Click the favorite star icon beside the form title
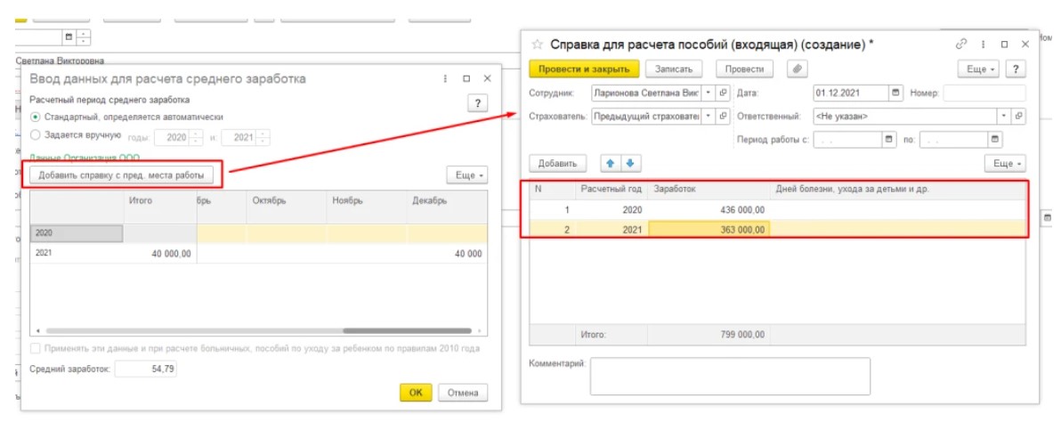Screen dimensions: 1061x422 point(537,44)
